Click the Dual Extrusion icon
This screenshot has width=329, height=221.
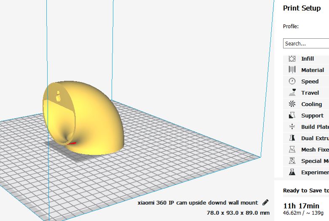pos(292,138)
